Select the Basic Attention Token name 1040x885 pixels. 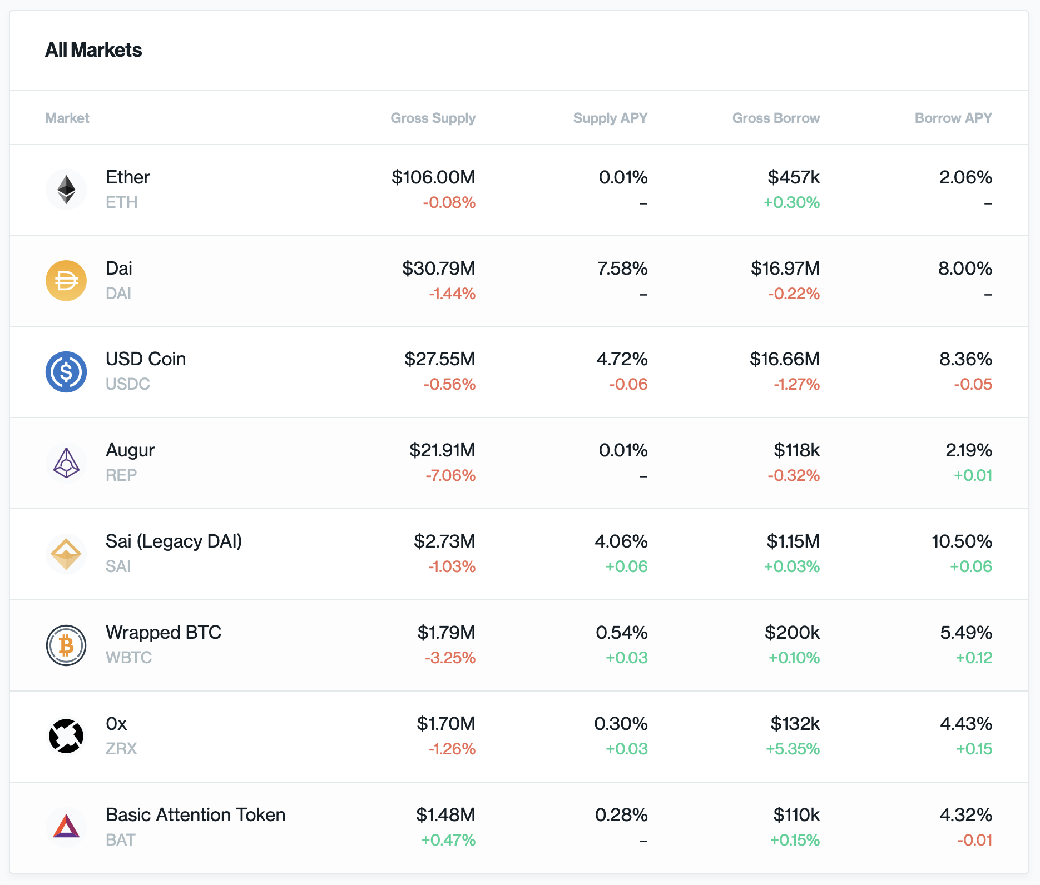point(195,815)
